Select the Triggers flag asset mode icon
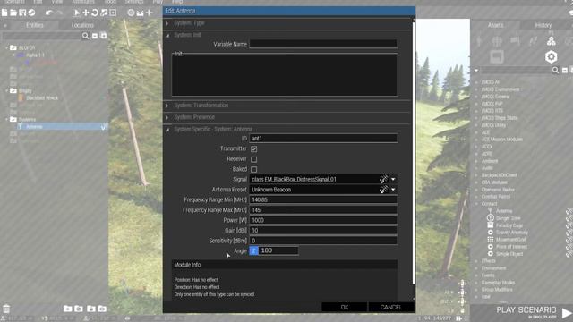 pos(515,41)
